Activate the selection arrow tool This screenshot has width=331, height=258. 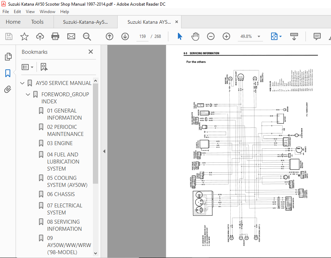[x=180, y=36]
